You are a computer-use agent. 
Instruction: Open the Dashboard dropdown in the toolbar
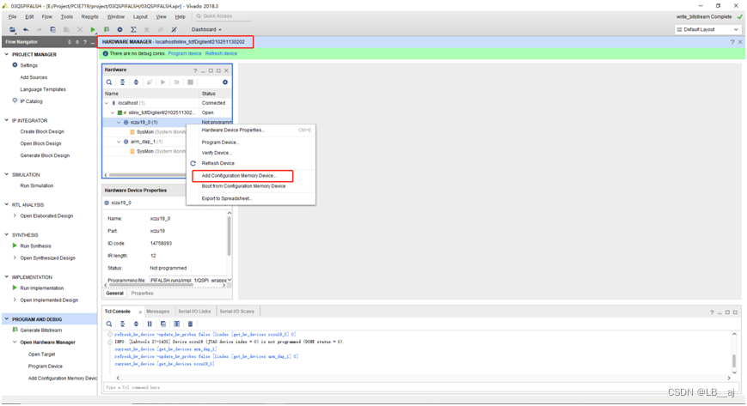coord(206,29)
